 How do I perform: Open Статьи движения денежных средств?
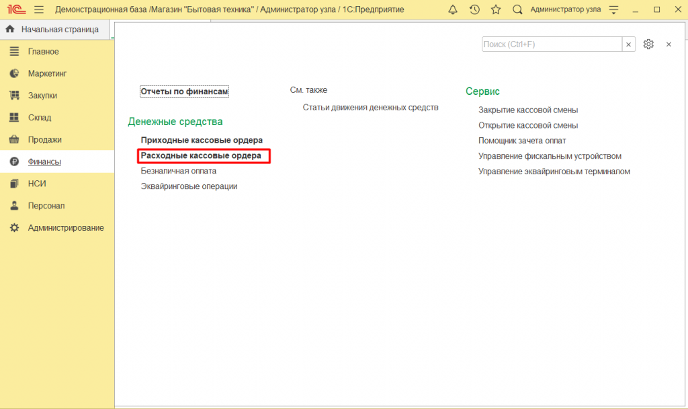click(370, 108)
